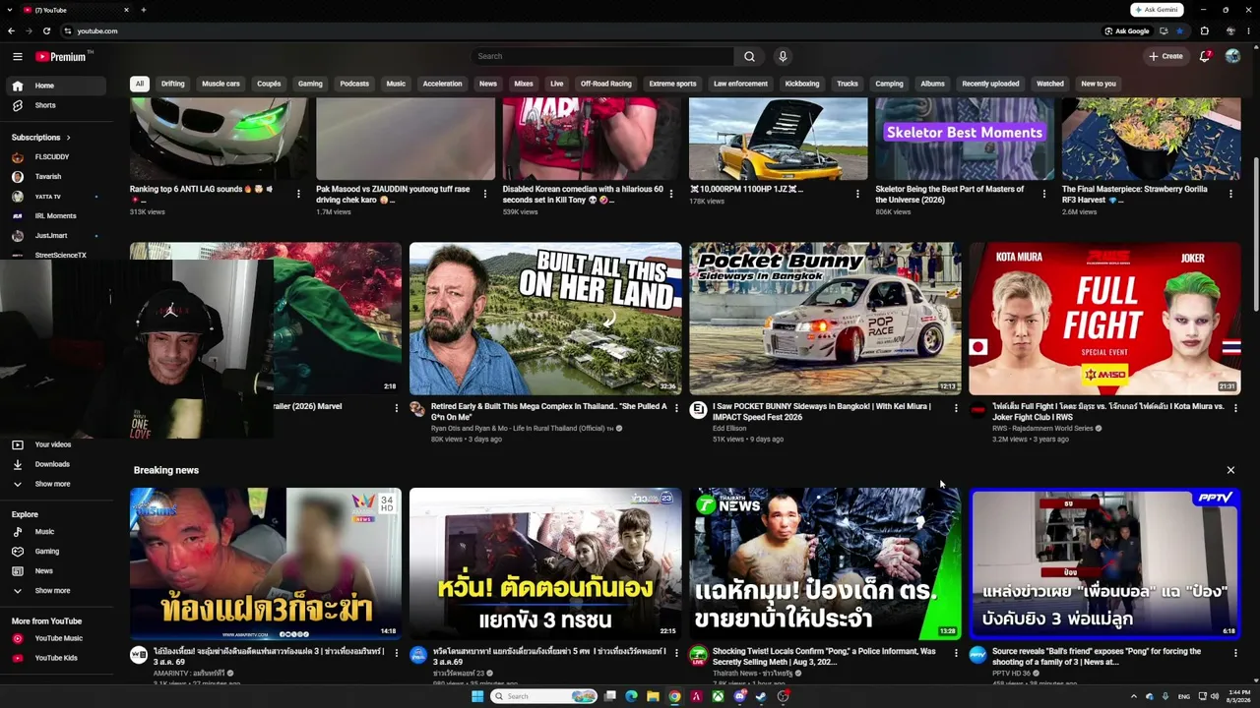Image resolution: width=1260 pixels, height=708 pixels.
Task: Select the Acceleration filter chip
Action: pos(442,84)
